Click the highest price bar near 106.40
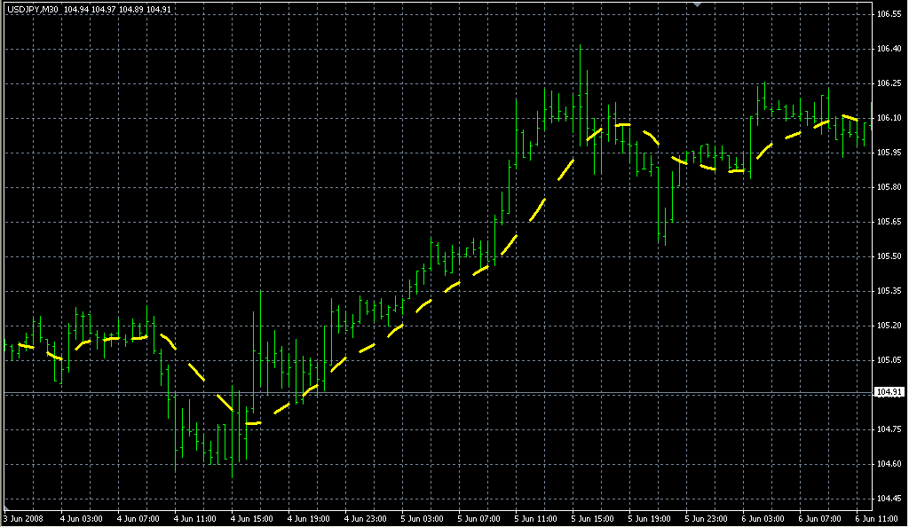909x527 pixels. 581,89
